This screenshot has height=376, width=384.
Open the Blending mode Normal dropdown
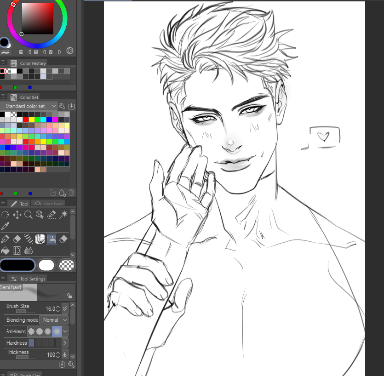coord(54,320)
